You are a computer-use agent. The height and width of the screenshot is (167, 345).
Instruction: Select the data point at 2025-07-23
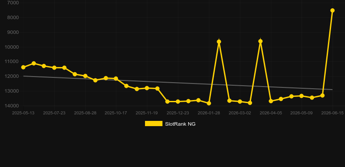tap(54, 68)
